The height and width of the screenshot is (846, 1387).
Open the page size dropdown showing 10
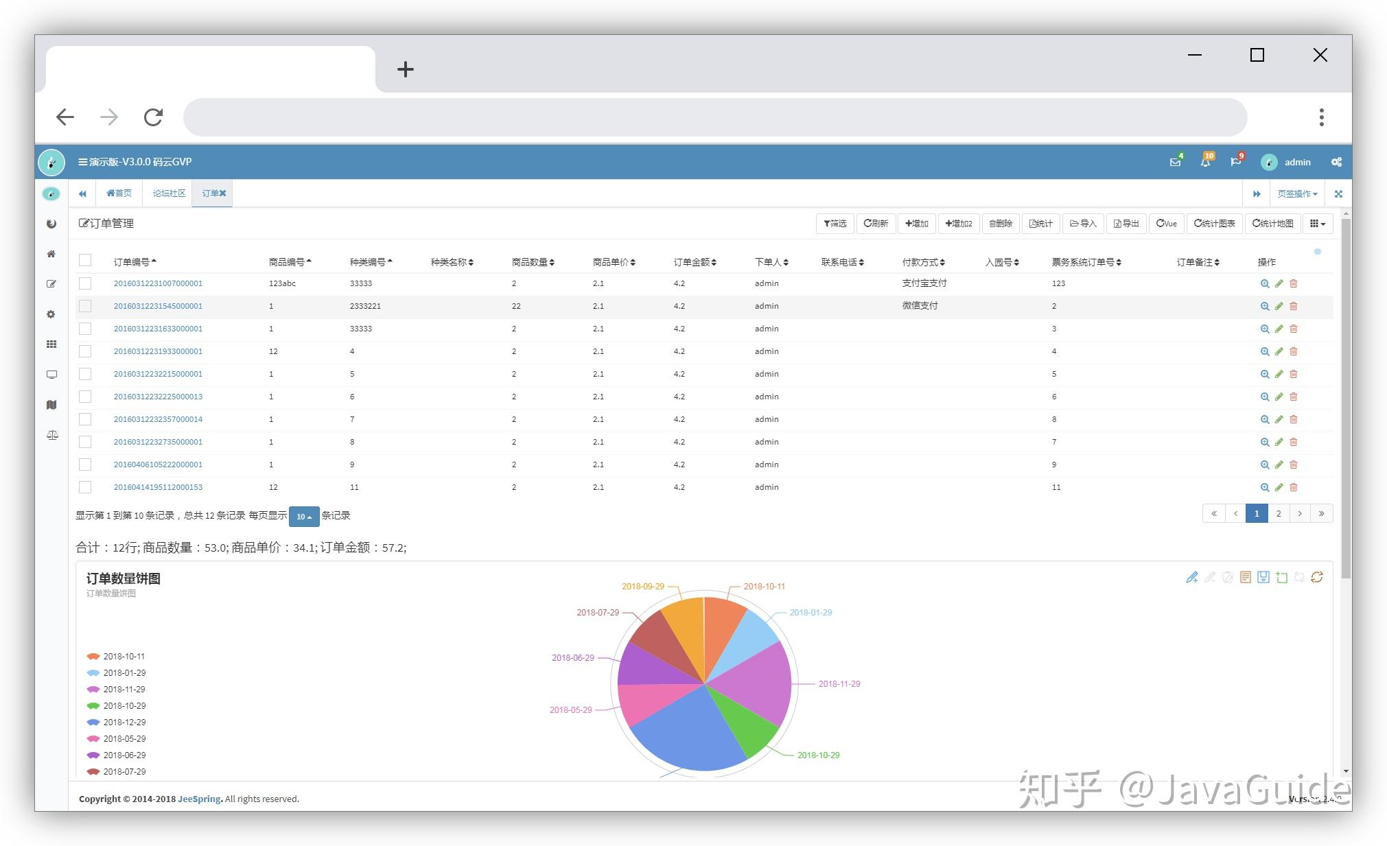304,516
